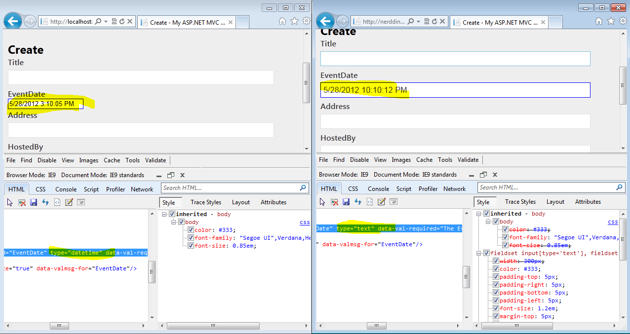630x334 pixels.
Task: Save HTML icon in right dev tools
Action: point(346,202)
